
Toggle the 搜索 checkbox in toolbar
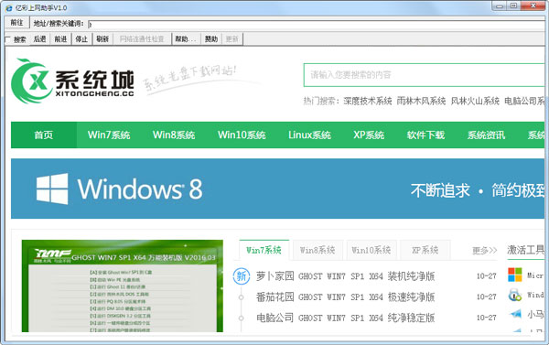coord(7,39)
